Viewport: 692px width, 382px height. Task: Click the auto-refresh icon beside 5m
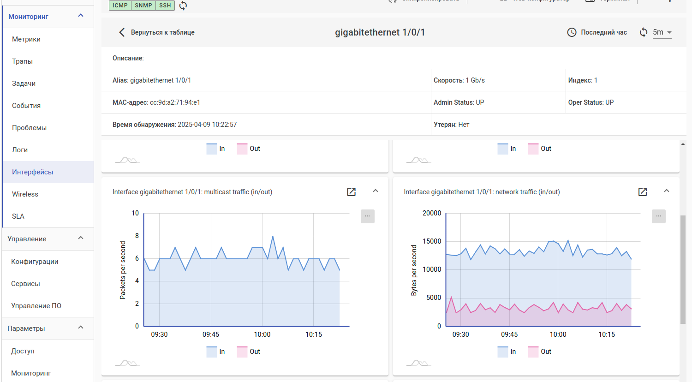(x=643, y=32)
